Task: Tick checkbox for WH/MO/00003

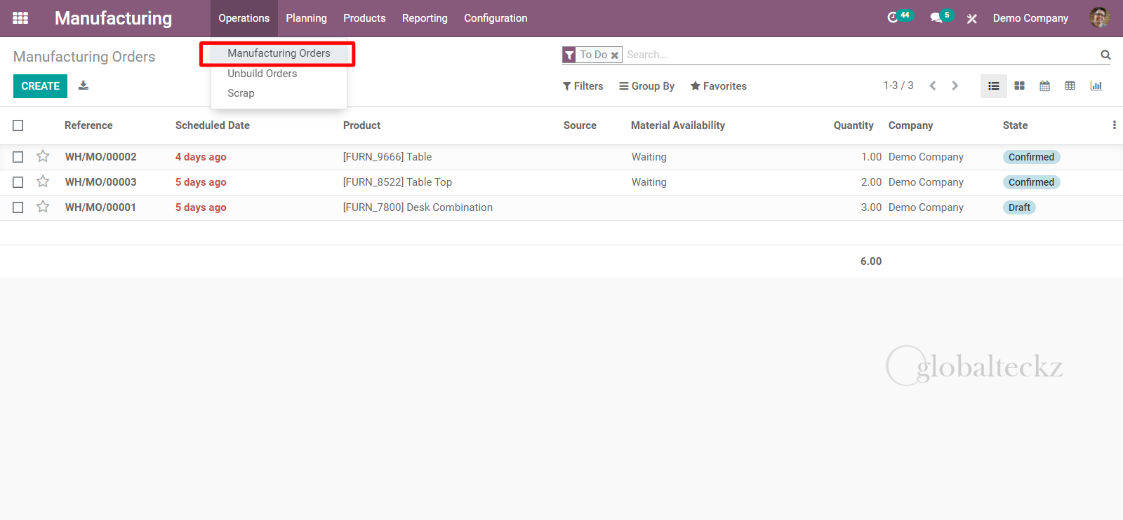Action: (x=18, y=182)
